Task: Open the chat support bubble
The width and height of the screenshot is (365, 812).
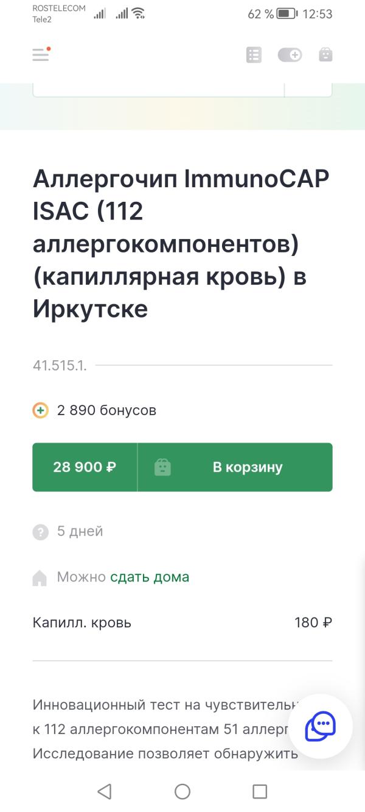Action: (x=321, y=726)
